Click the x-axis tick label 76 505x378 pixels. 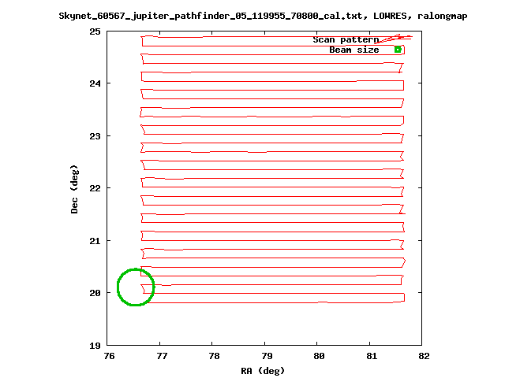109,356
